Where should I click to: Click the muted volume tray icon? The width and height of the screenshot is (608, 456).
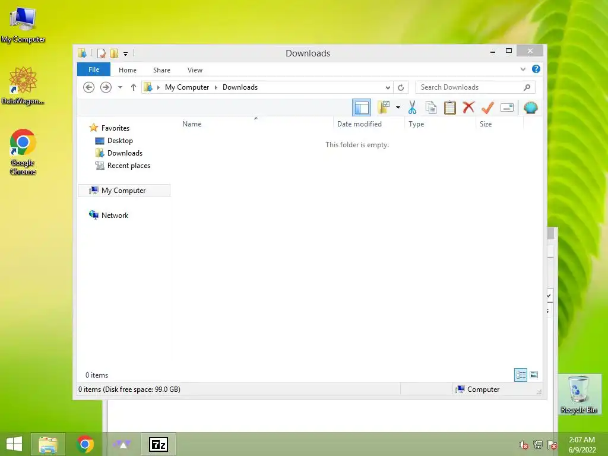pos(524,445)
